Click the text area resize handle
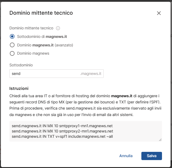 [x=160, y=140]
